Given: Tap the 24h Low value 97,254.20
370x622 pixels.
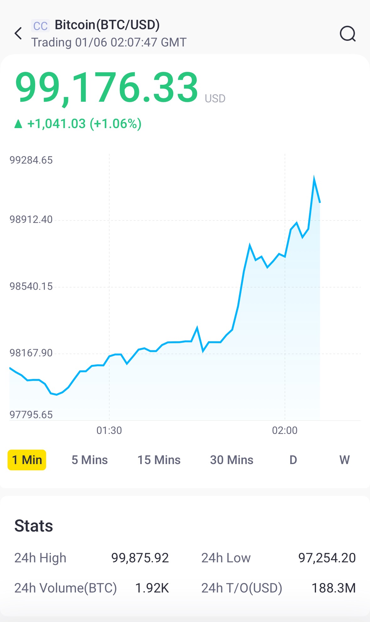Looking at the screenshot, I should [x=327, y=558].
